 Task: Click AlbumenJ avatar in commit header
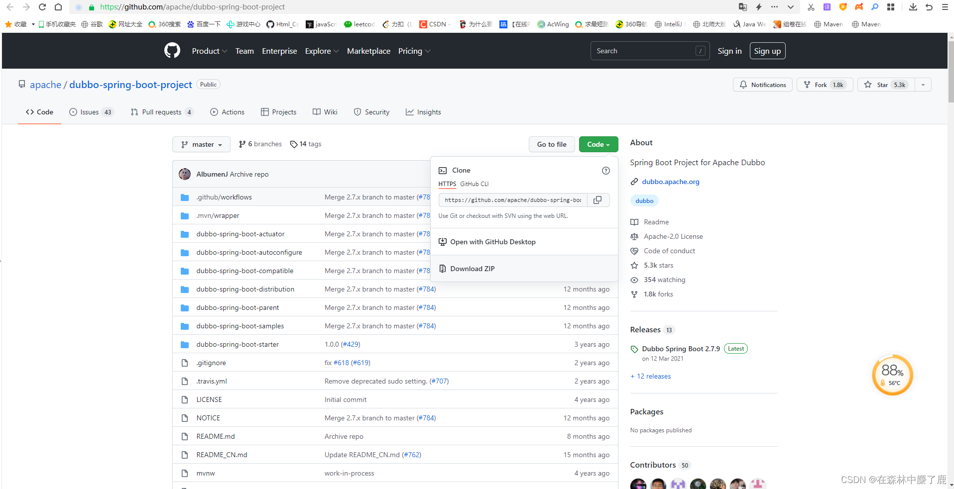[185, 174]
